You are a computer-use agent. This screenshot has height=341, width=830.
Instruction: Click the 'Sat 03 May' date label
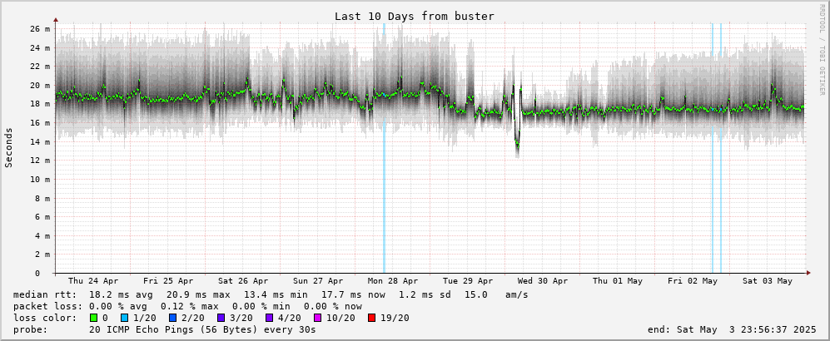768,281
